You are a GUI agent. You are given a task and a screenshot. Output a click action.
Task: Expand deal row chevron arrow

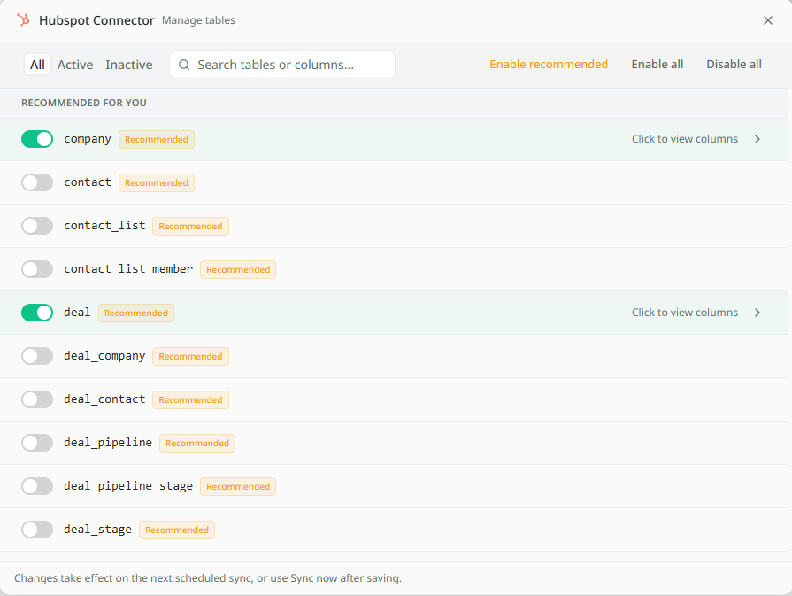[757, 313]
